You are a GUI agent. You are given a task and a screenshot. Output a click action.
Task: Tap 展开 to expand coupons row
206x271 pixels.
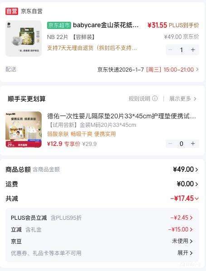pos(185,253)
